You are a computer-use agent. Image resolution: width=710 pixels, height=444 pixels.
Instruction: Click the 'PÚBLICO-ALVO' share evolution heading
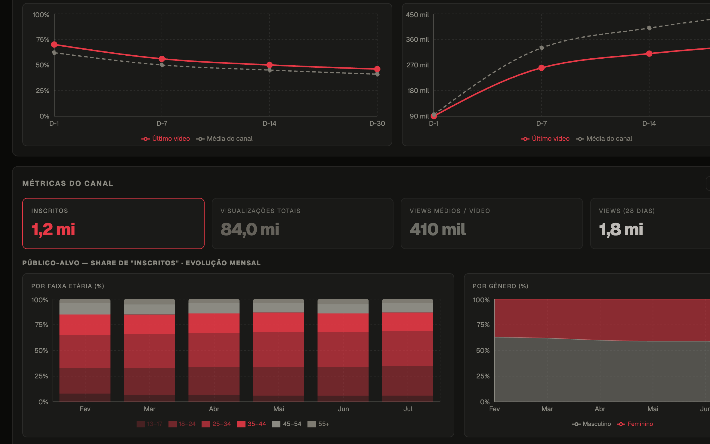click(141, 263)
